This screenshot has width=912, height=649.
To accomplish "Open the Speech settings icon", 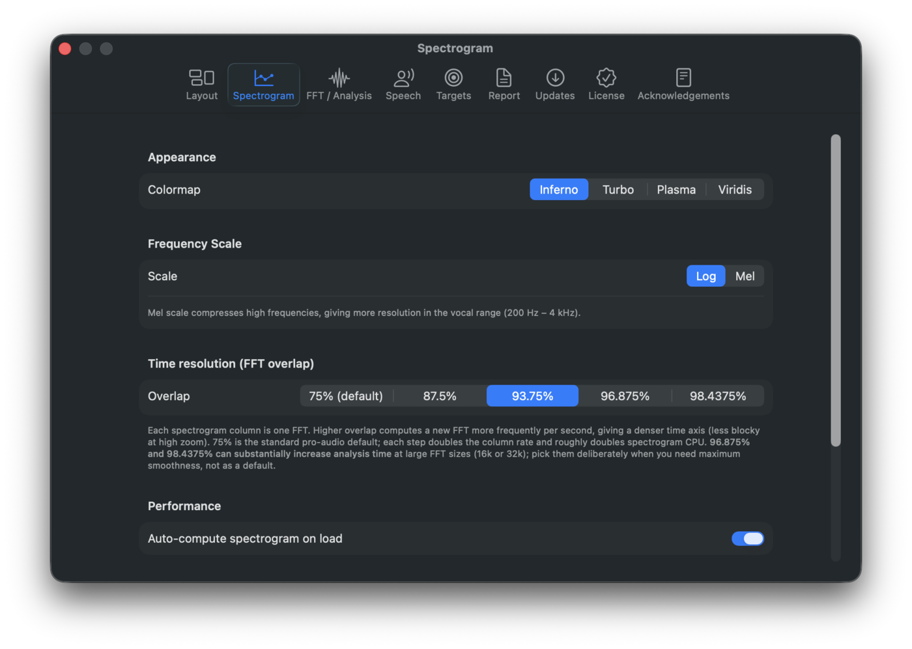I will click(x=403, y=85).
